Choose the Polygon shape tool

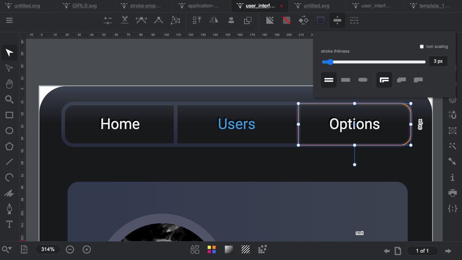tap(9, 146)
